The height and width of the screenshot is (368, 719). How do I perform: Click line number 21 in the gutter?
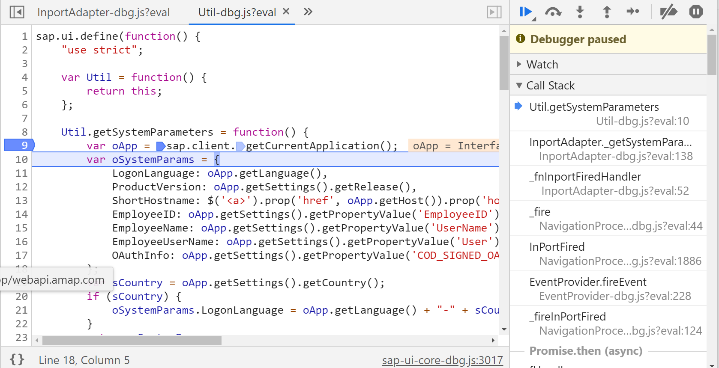pyautogui.click(x=21, y=310)
